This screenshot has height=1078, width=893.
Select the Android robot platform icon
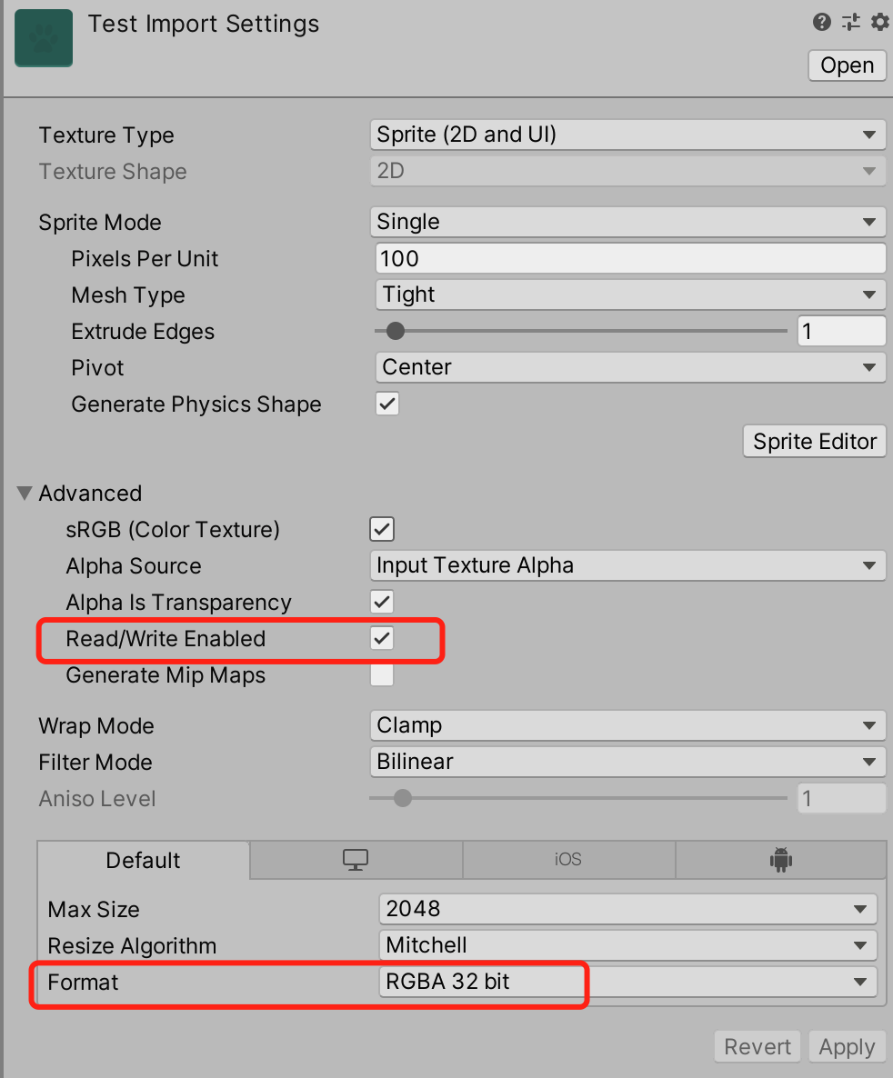(x=780, y=859)
